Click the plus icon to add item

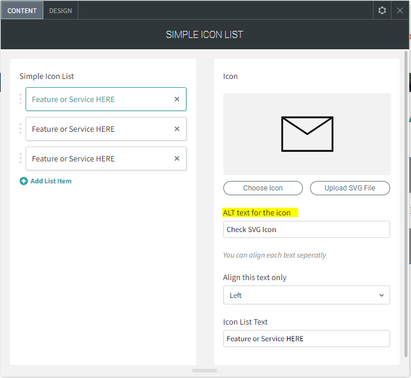pos(24,181)
